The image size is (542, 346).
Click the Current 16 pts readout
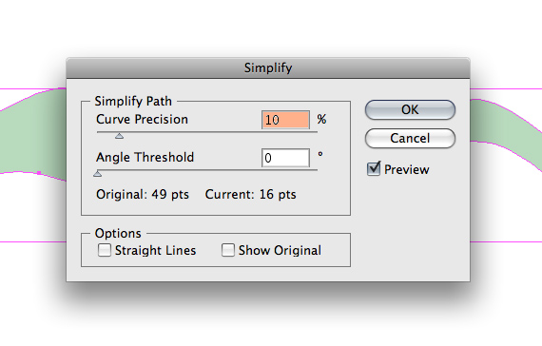(251, 194)
